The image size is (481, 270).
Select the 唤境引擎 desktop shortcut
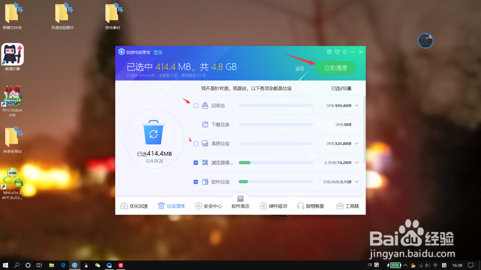[13, 57]
